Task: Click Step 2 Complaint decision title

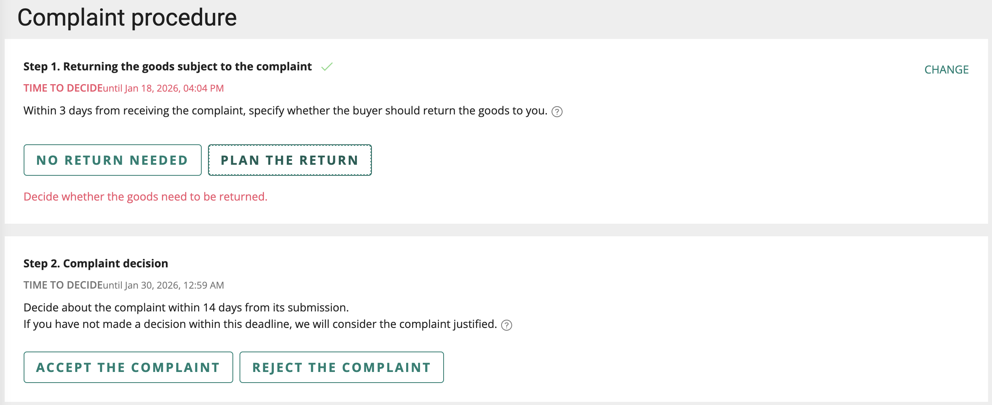Action: (x=96, y=263)
